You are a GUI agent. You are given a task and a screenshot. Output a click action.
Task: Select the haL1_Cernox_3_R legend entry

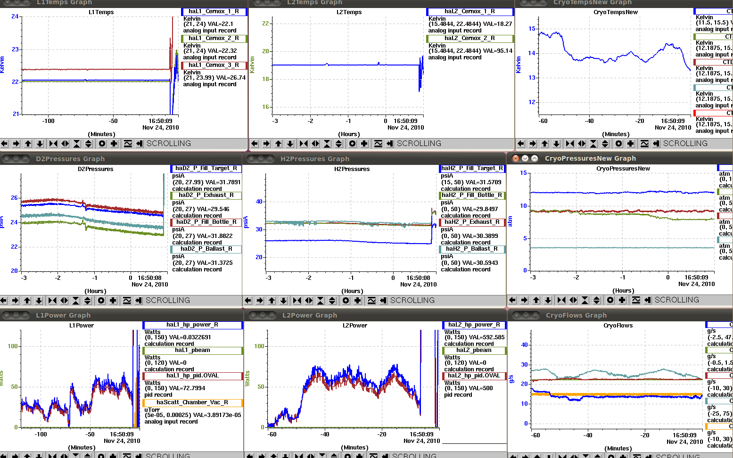point(214,65)
